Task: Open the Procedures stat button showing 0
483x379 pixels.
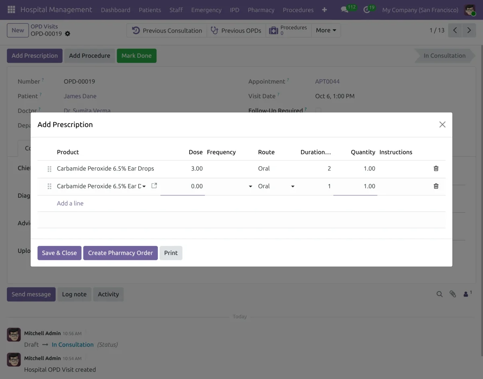Action: coord(289,31)
